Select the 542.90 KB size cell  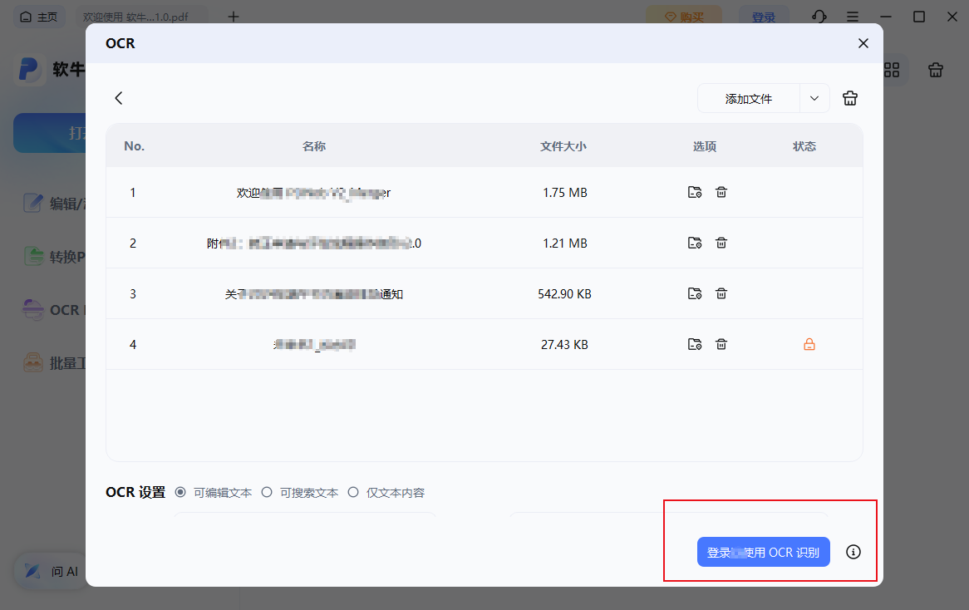coord(565,294)
